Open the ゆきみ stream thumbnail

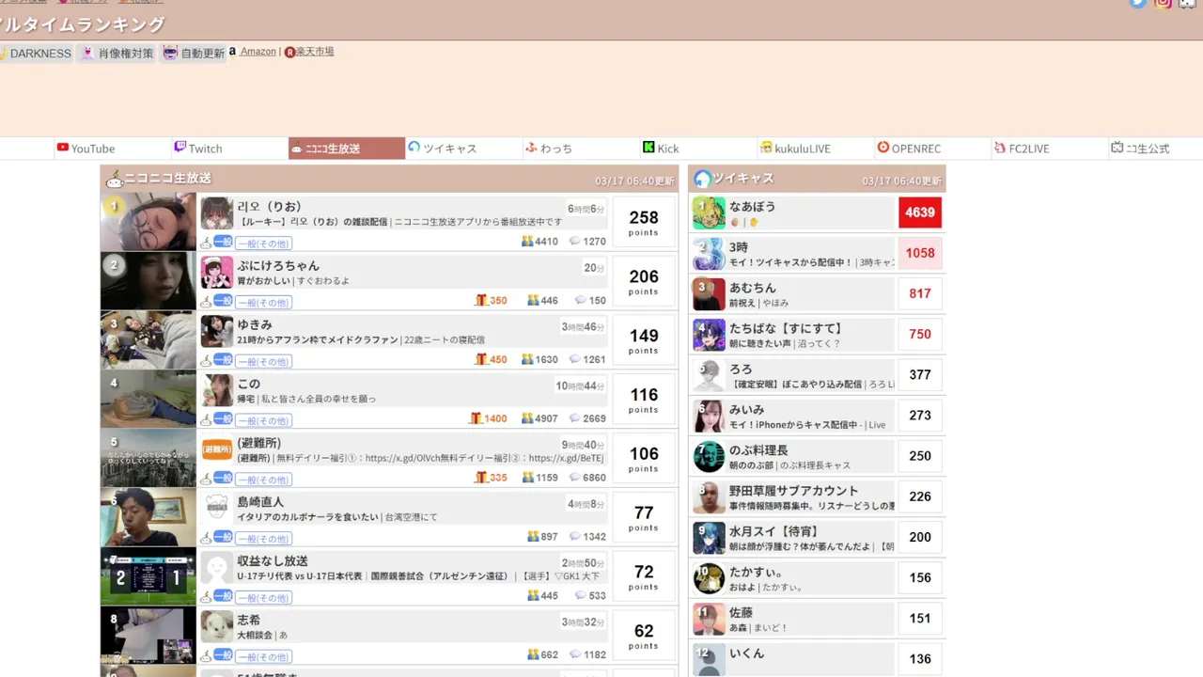148,340
